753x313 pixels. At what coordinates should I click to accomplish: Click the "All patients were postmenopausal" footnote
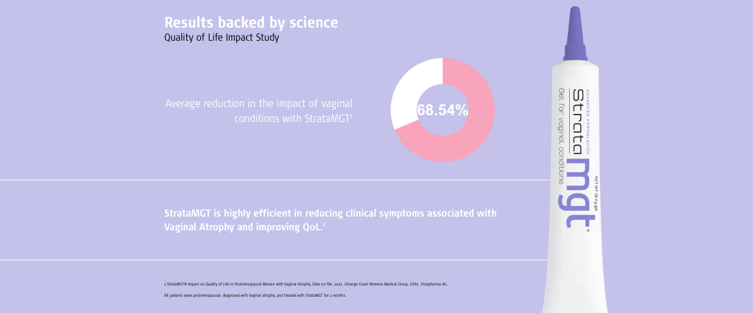coord(255,295)
